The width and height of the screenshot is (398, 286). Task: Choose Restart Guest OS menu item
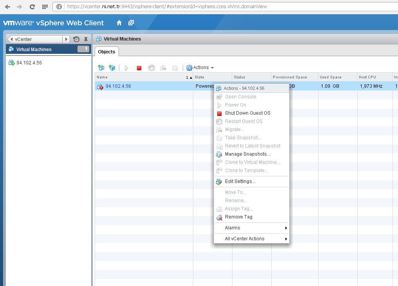[x=252, y=121]
